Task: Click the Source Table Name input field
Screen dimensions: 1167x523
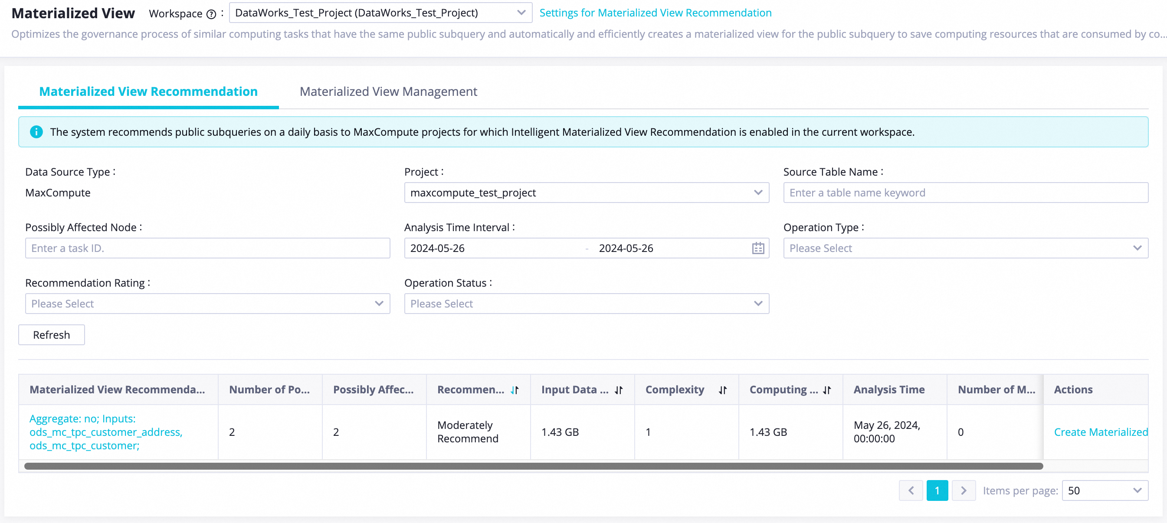Action: pyautogui.click(x=965, y=193)
